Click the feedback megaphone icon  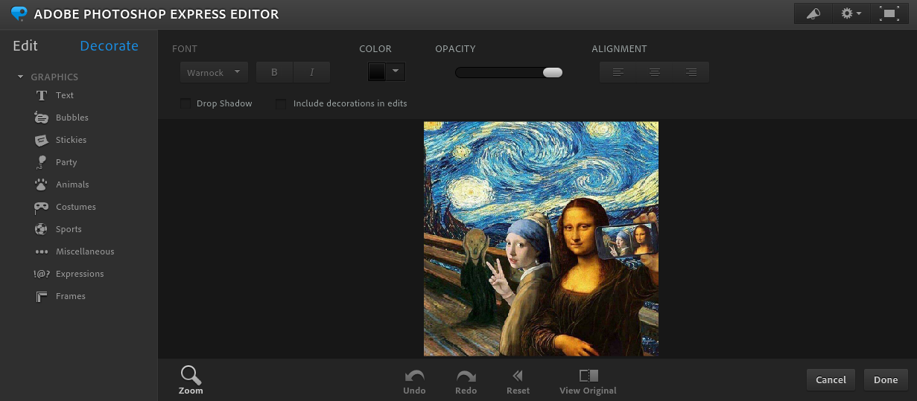pyautogui.click(x=813, y=13)
